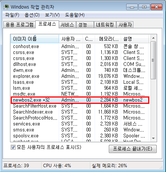This screenshot has height=172, width=166.
Task: Click the 실제 메모리: 26% status entry
Action: pos(109,166)
